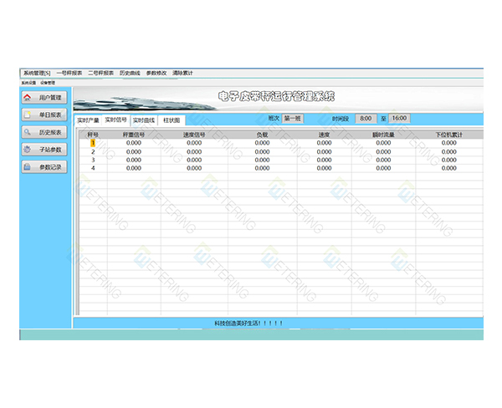502x408 pixels.
Task: Click the start time field 8:00
Action: click(x=366, y=119)
